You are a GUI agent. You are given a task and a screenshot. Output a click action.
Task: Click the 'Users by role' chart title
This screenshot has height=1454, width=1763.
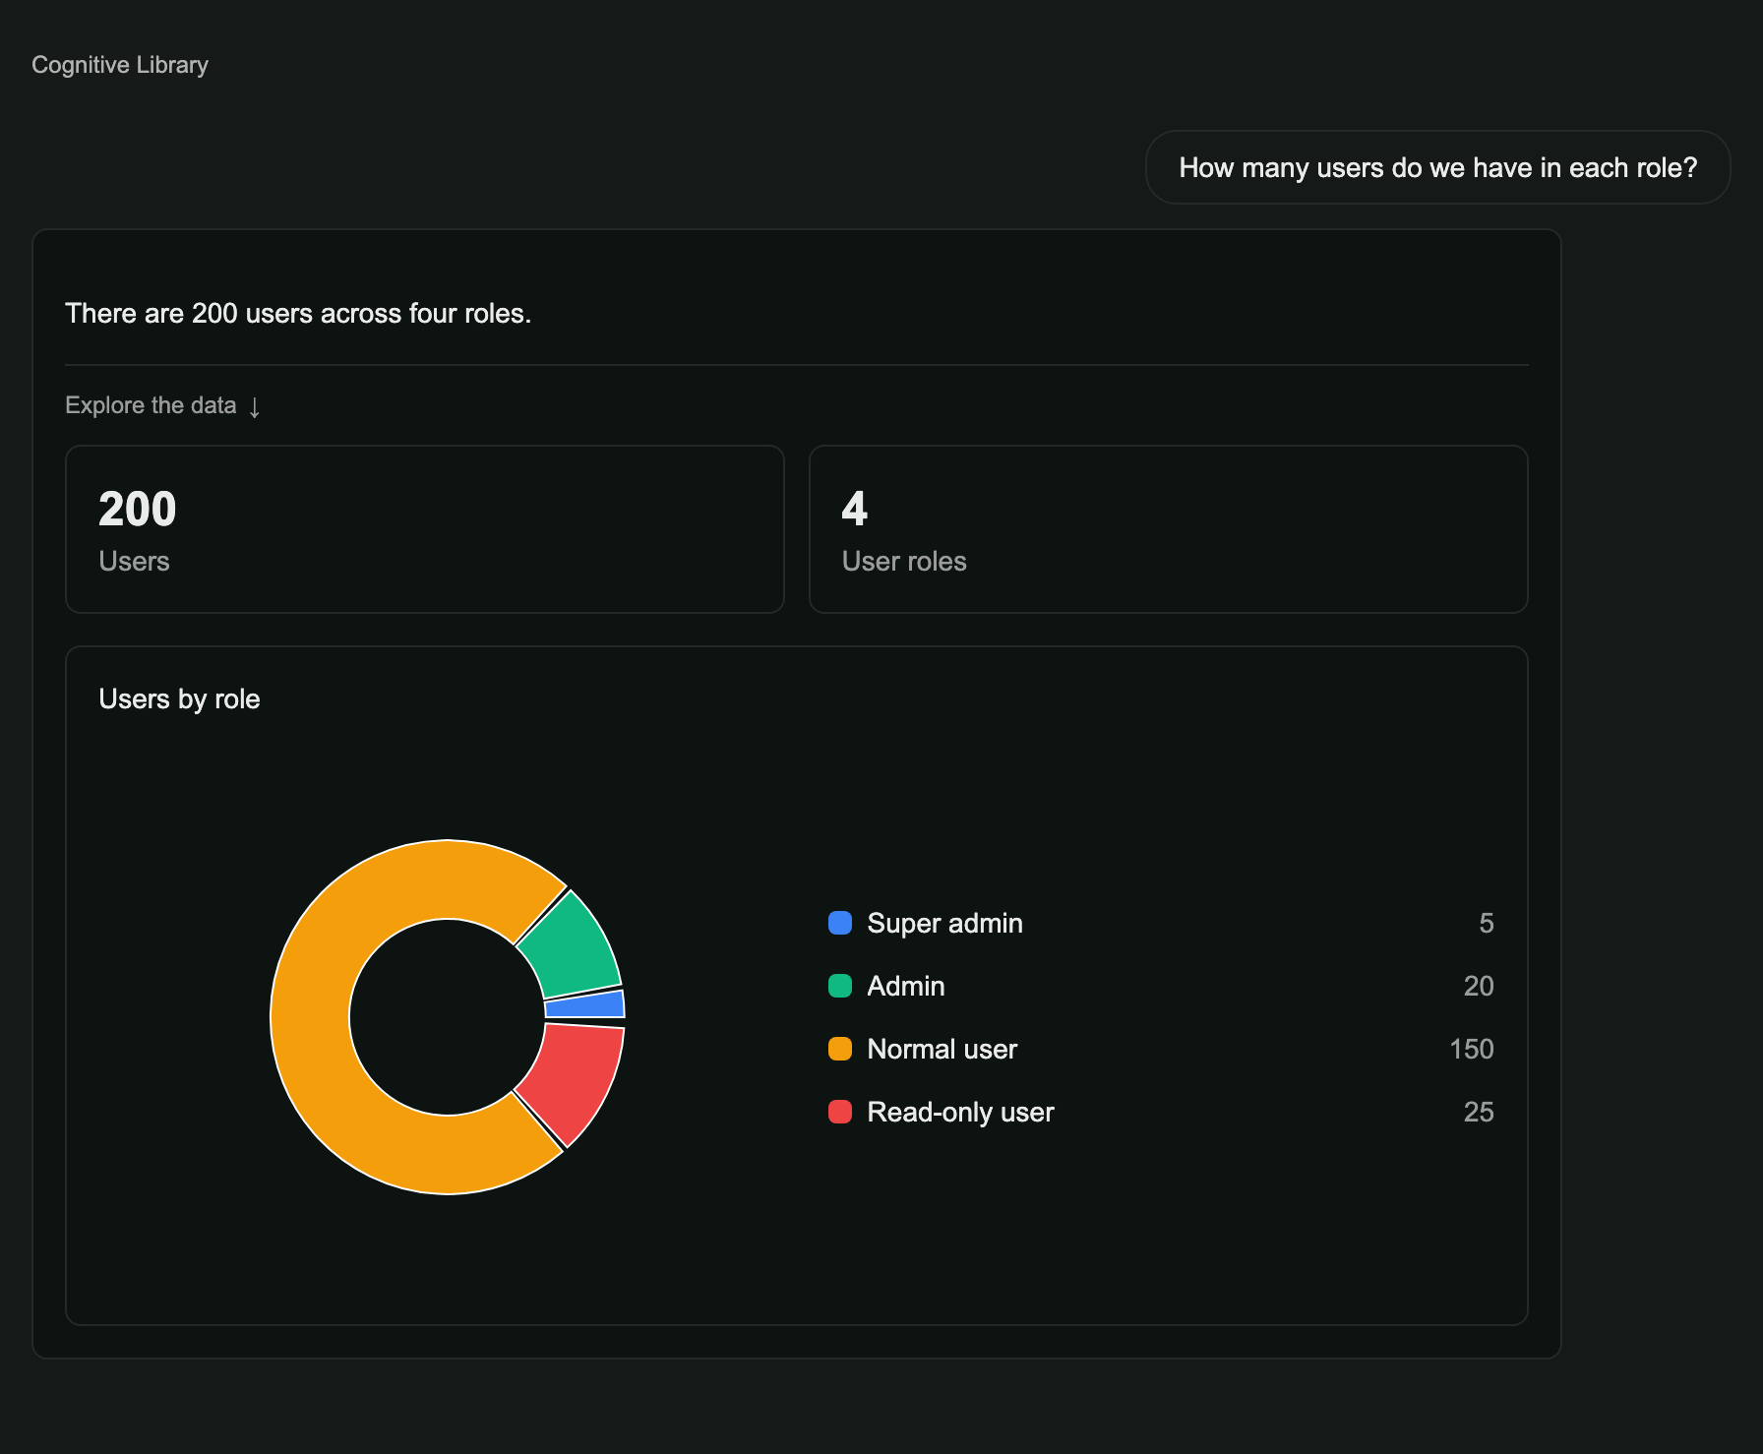pyautogui.click(x=179, y=699)
